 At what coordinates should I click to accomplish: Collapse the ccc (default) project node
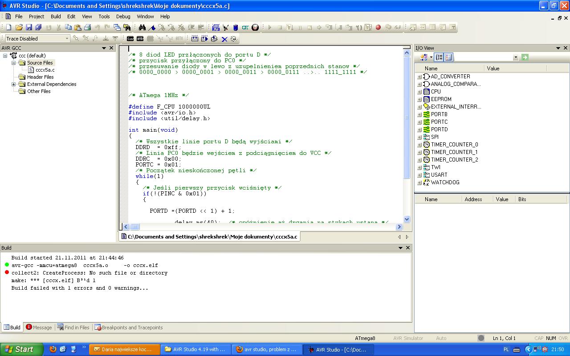pyautogui.click(x=5, y=56)
